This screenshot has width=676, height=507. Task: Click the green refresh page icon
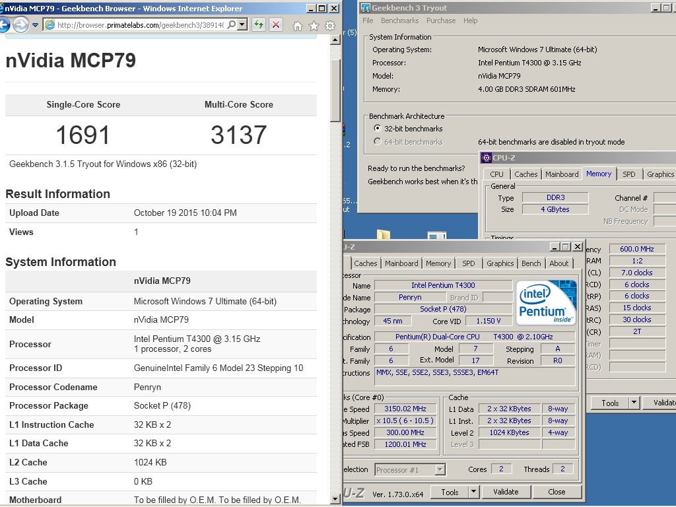pos(259,25)
